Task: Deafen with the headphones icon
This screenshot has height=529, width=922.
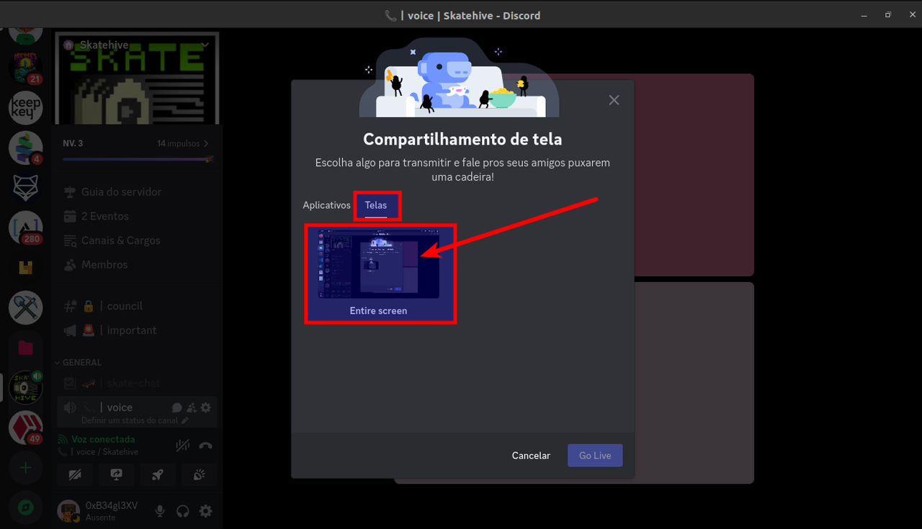Action: [183, 511]
